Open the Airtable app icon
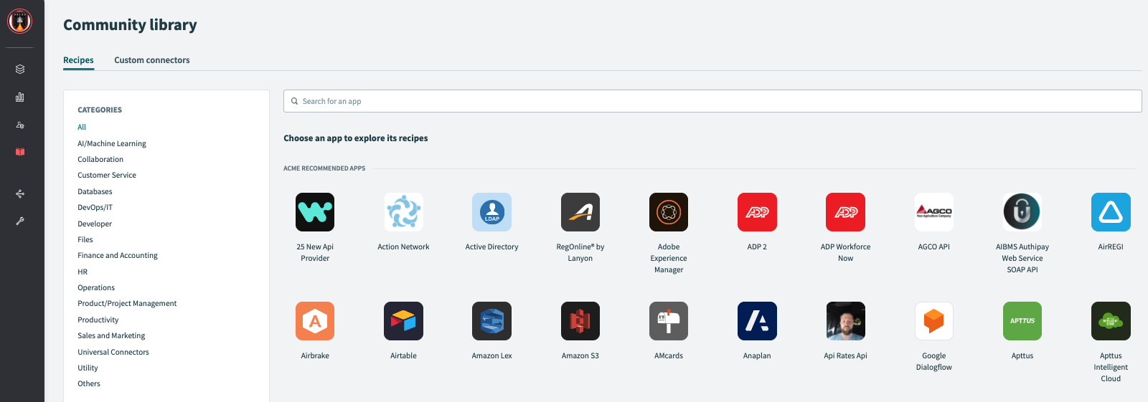The image size is (1148, 402). [x=403, y=321]
